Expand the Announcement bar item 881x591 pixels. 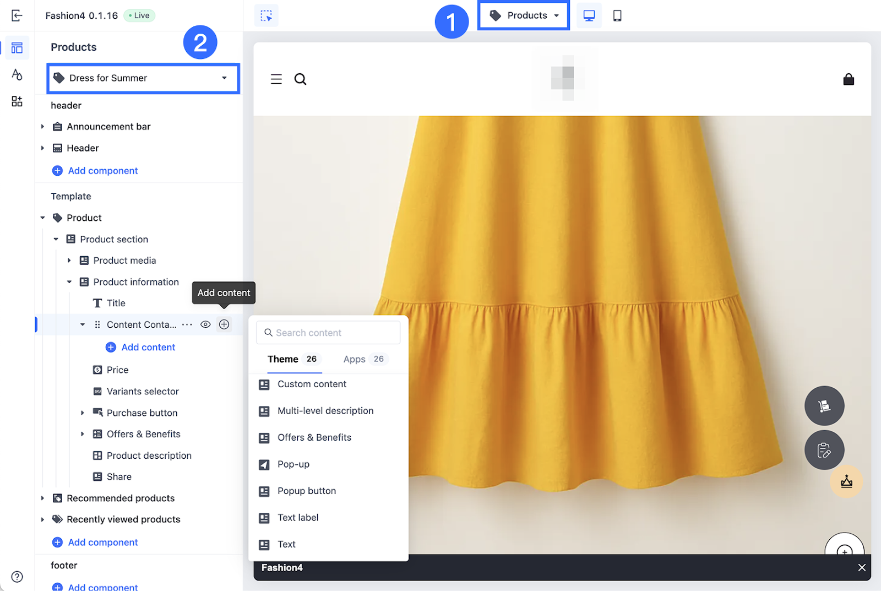[42, 127]
